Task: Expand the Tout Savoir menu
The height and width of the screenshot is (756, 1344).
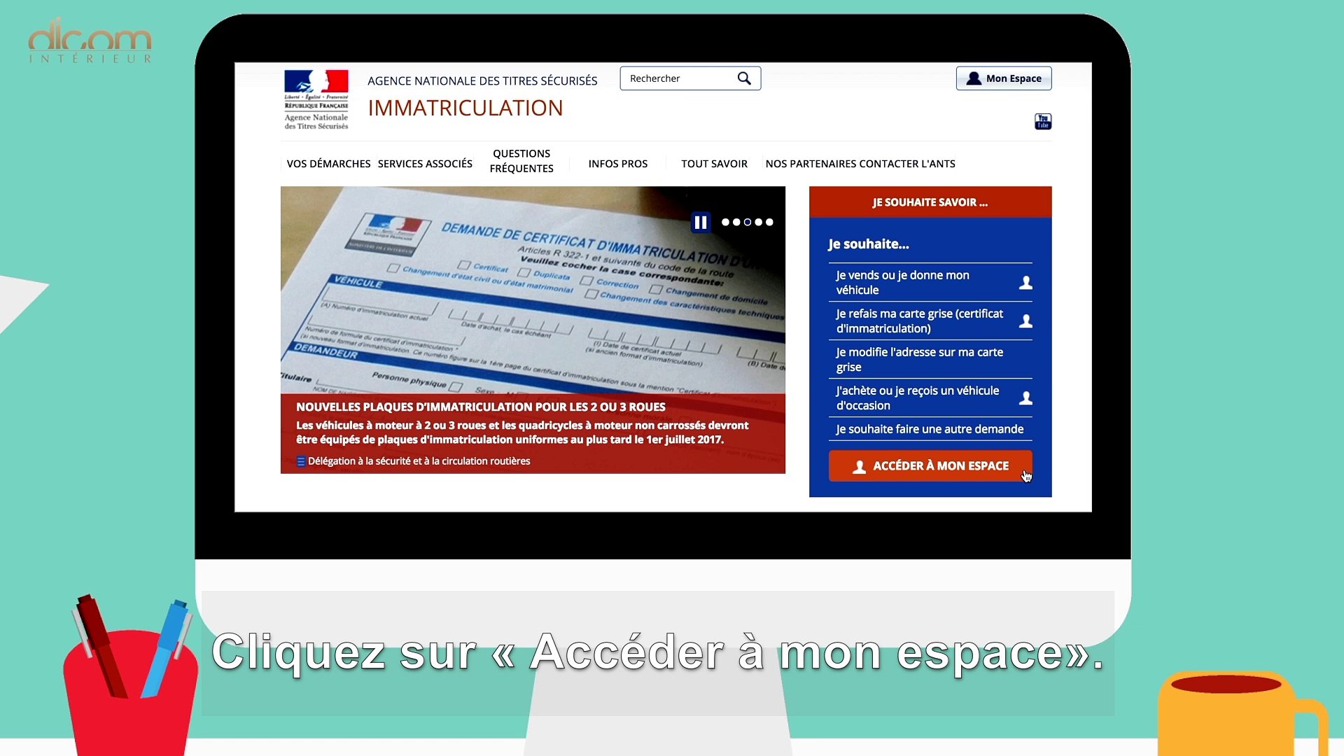Action: pos(714,164)
